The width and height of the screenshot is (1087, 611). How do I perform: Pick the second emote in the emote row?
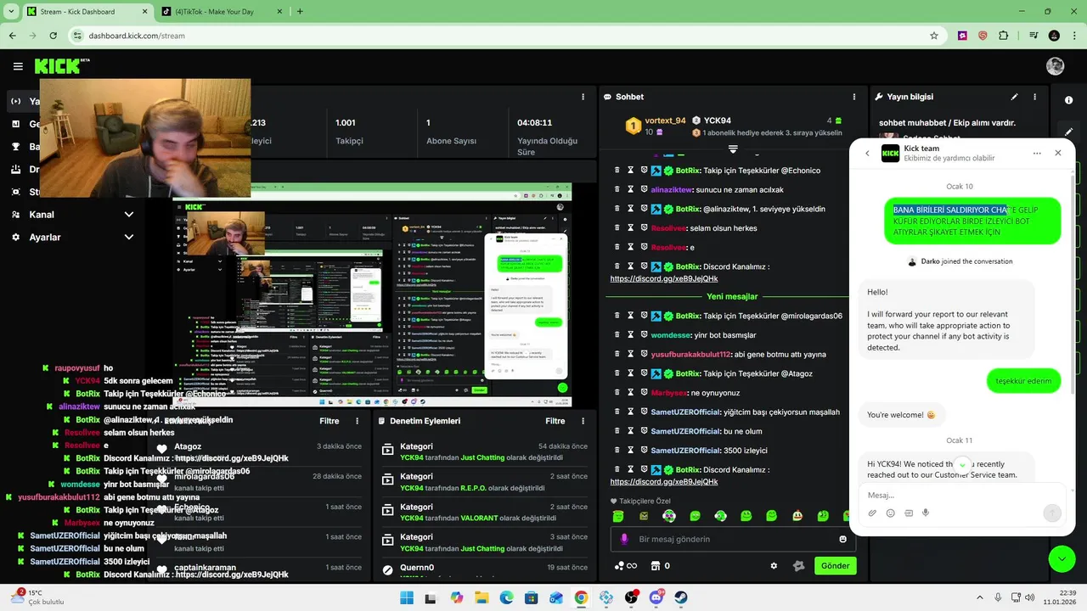click(x=644, y=516)
